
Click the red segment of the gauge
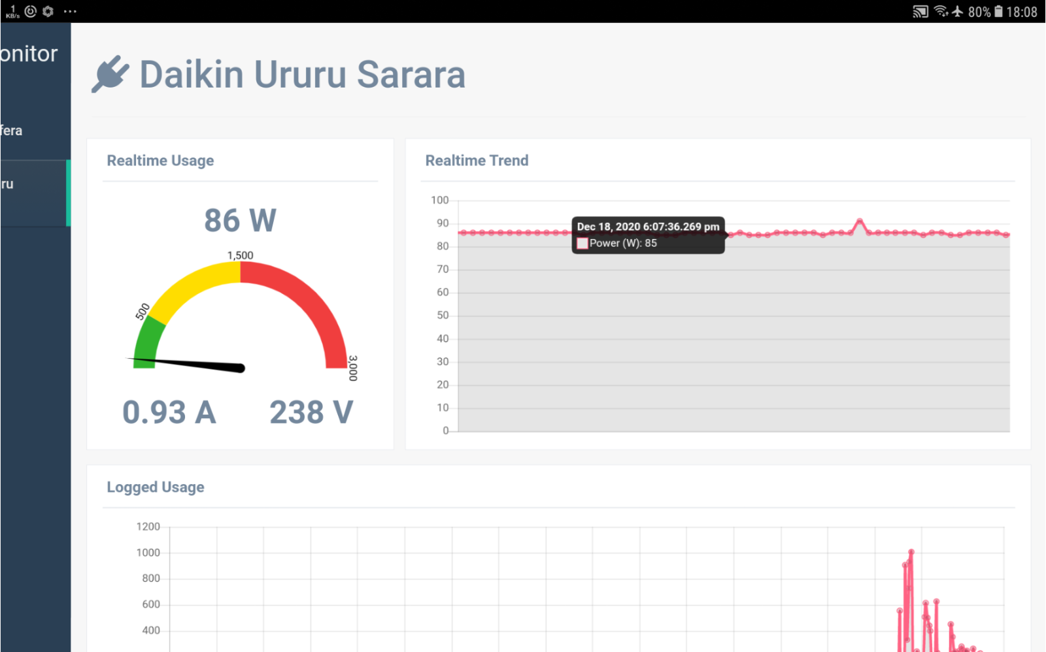coord(307,301)
